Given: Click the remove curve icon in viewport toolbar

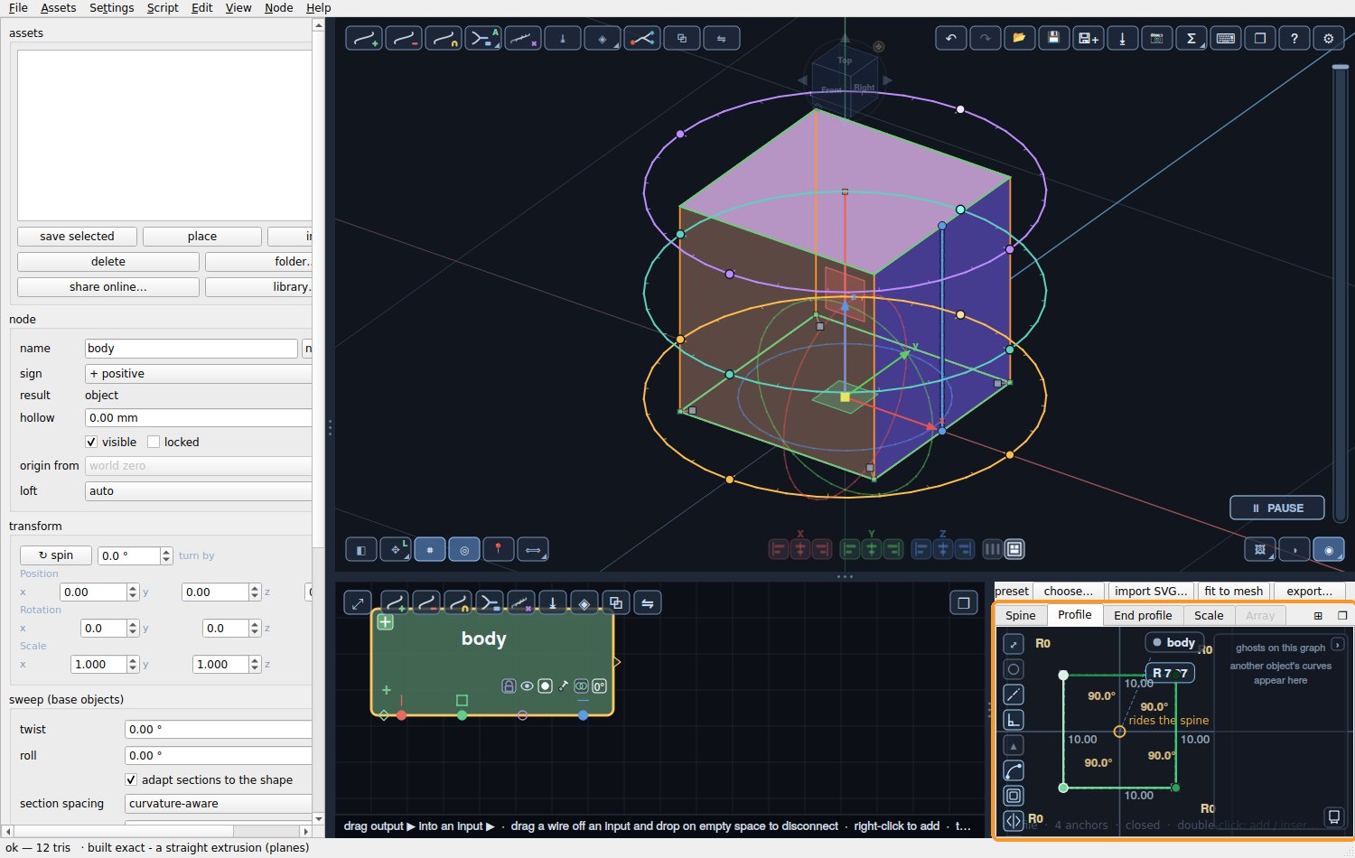Looking at the screenshot, I should tap(404, 39).
